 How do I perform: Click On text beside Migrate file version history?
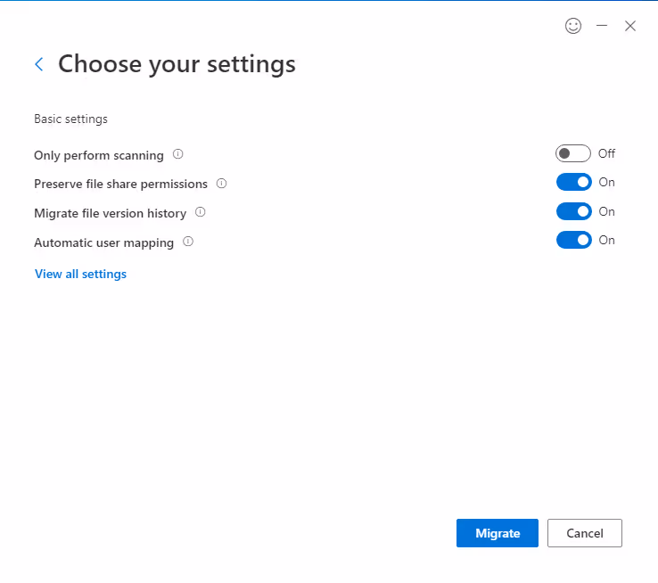[607, 211]
